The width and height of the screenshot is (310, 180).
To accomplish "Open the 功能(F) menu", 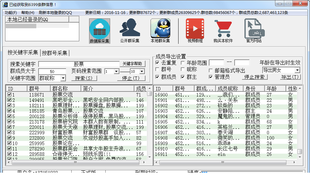I will tap(11, 13).
